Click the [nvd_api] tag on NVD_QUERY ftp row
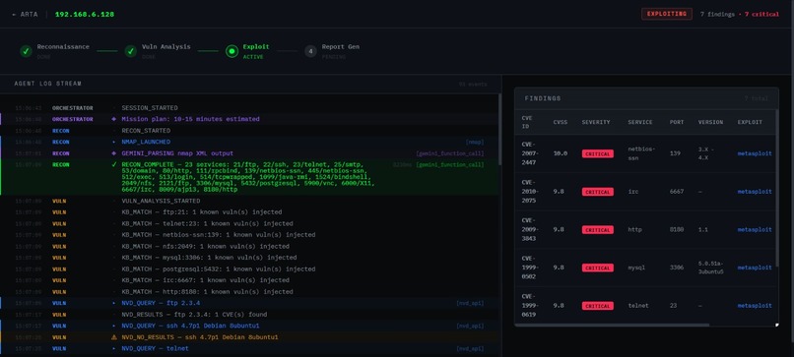 (470, 303)
